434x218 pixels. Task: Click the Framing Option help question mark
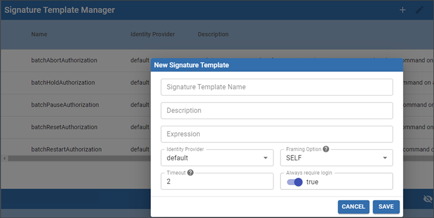pyautogui.click(x=326, y=148)
